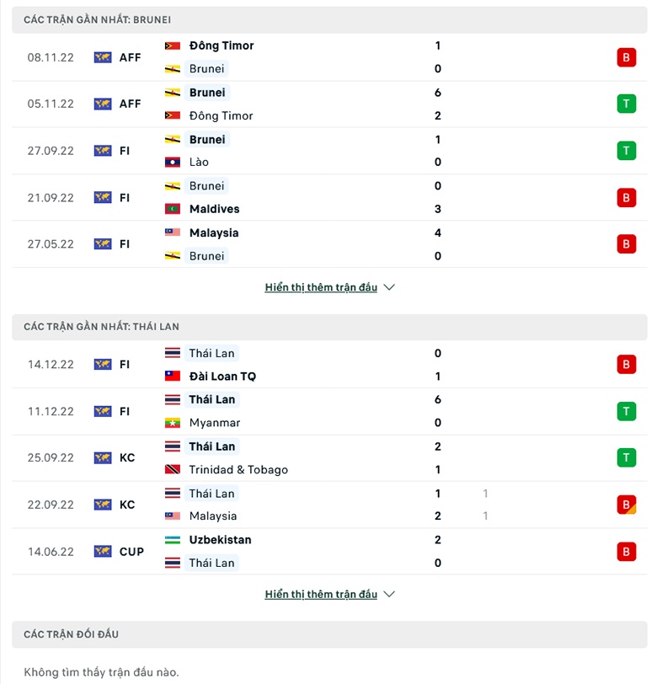Click the AFF competition icon for 05.11.22
Screen dimensions: 657x684
click(x=103, y=104)
